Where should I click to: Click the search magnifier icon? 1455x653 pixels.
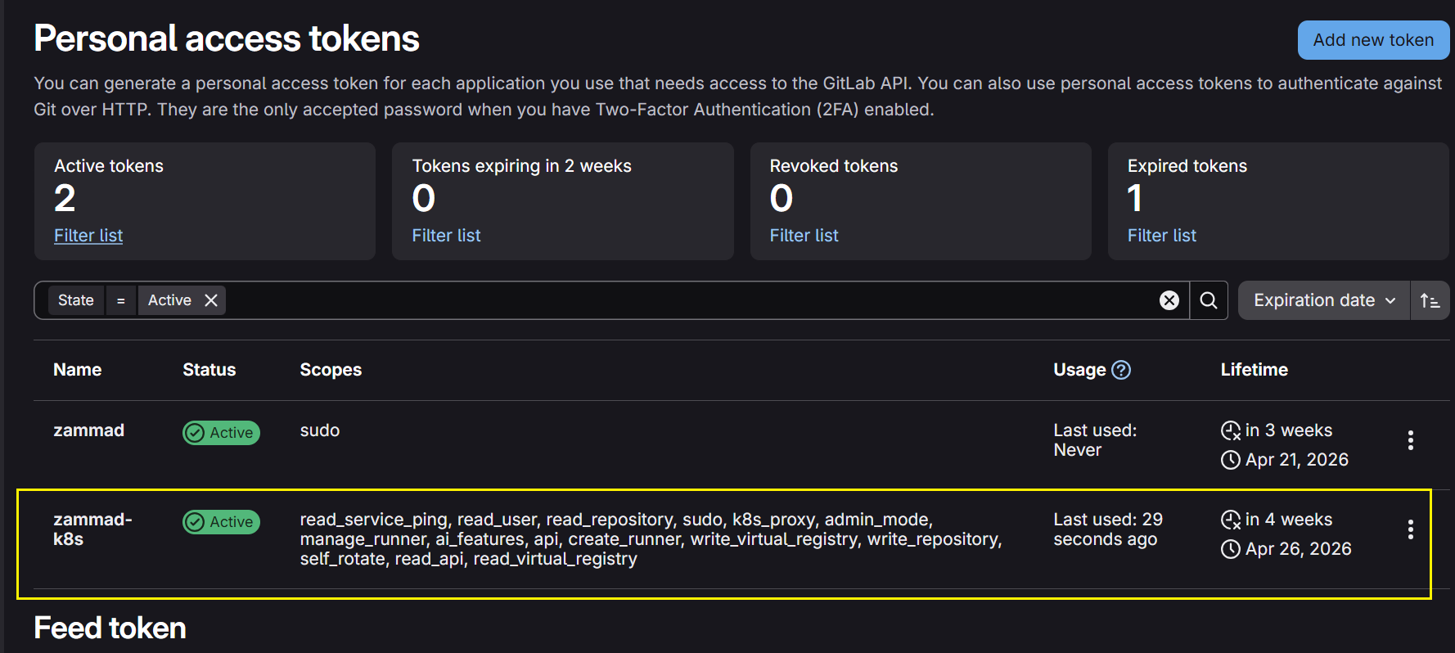(x=1208, y=300)
